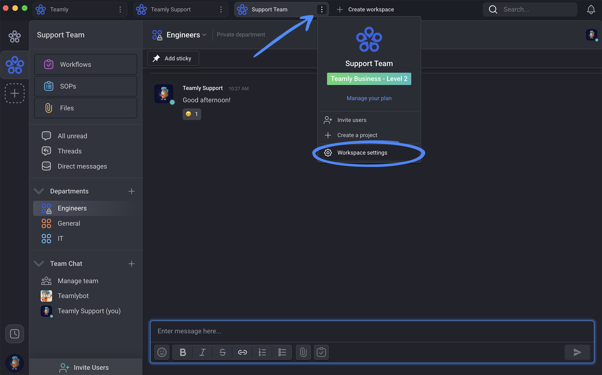Image resolution: width=602 pixels, height=375 pixels.
Task: Attach a file with paperclip icon
Action: pos(303,352)
